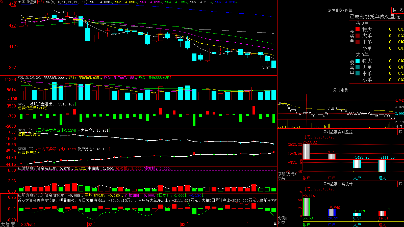The height and width of the screenshot is (227, 404).
Task: Click teal swatch for 中单 sell orders
Action: click(x=358, y=73)
